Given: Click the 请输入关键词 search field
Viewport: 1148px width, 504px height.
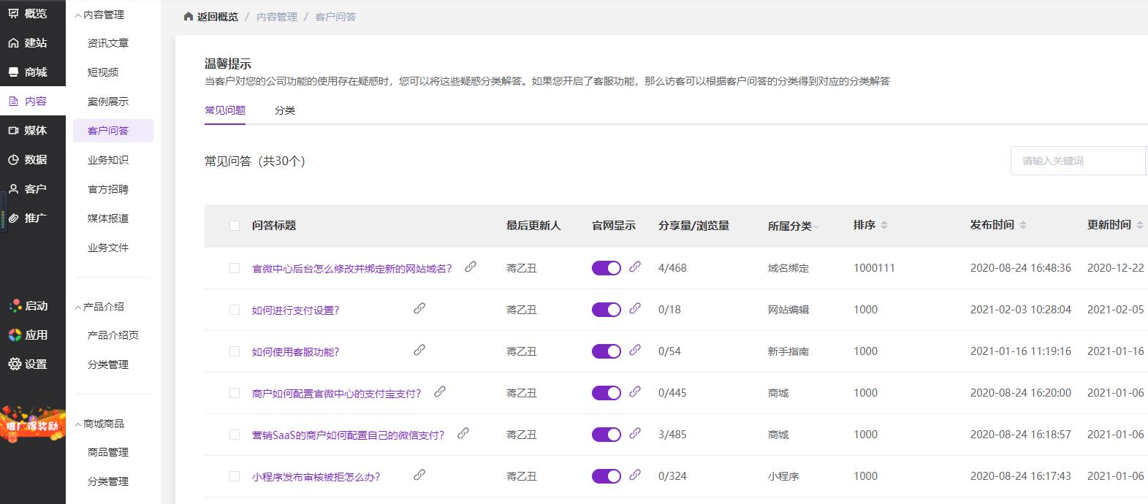Looking at the screenshot, I should coord(1077,161).
